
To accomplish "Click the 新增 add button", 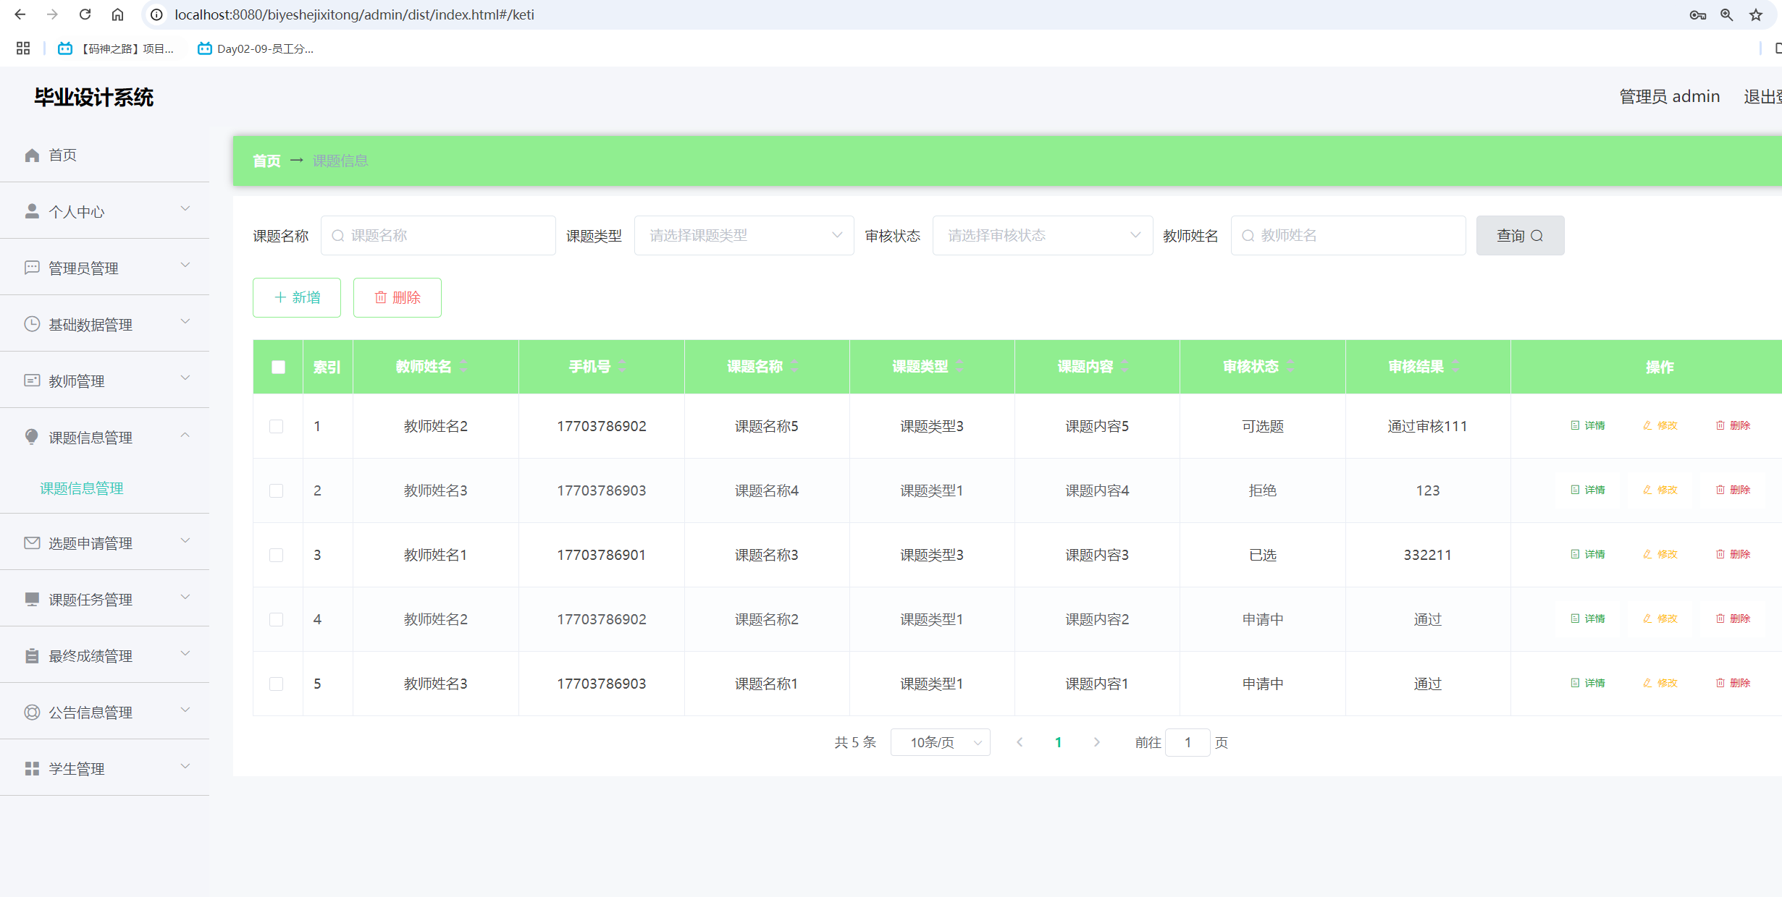I will click(x=297, y=297).
